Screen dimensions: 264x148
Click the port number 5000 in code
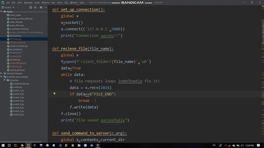[x=116, y=29]
